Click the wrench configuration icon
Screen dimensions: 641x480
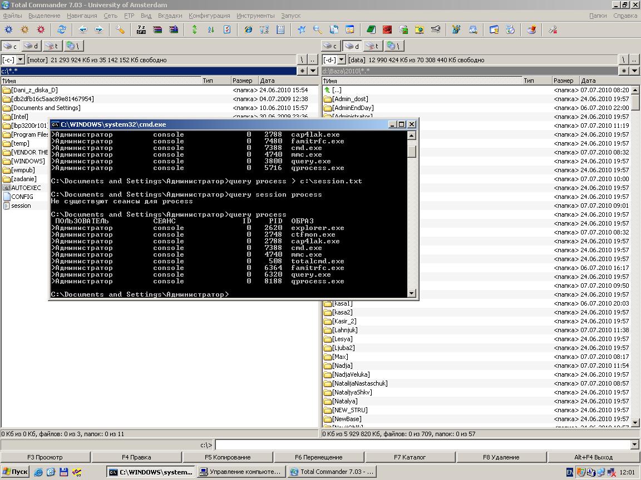click(x=120, y=29)
